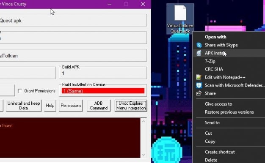Open the Help button

click(50, 106)
